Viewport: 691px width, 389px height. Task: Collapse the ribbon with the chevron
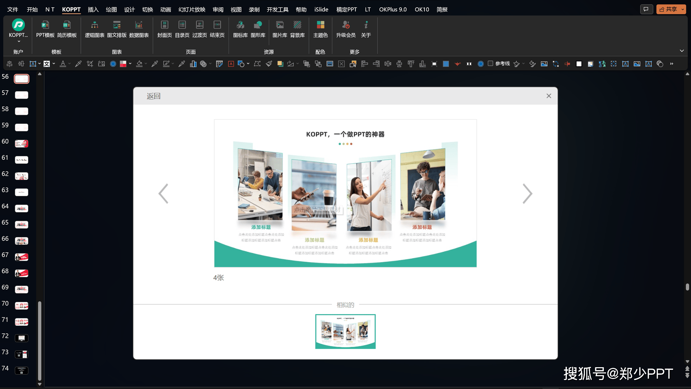(682, 51)
